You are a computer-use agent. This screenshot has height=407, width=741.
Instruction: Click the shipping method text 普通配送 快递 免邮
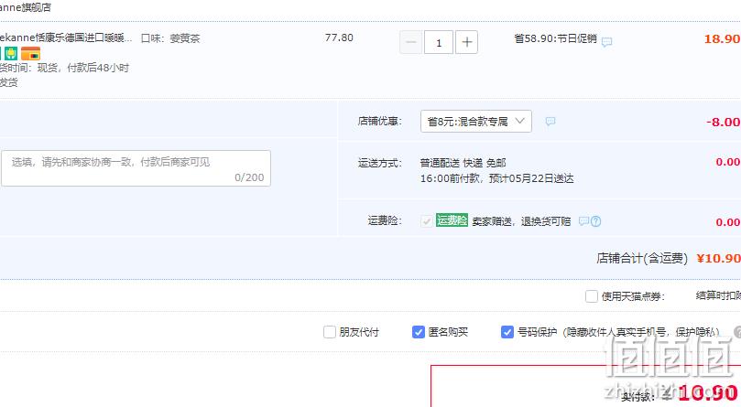[463, 163]
